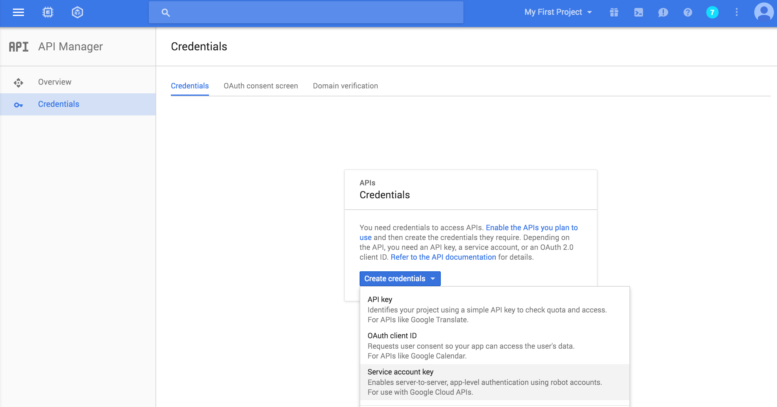Open the Domain verification tab
The width and height of the screenshot is (777, 407).
click(x=345, y=86)
